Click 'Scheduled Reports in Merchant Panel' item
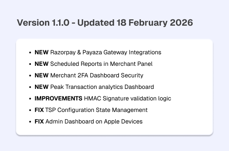229x151 pixels. click(x=101, y=64)
